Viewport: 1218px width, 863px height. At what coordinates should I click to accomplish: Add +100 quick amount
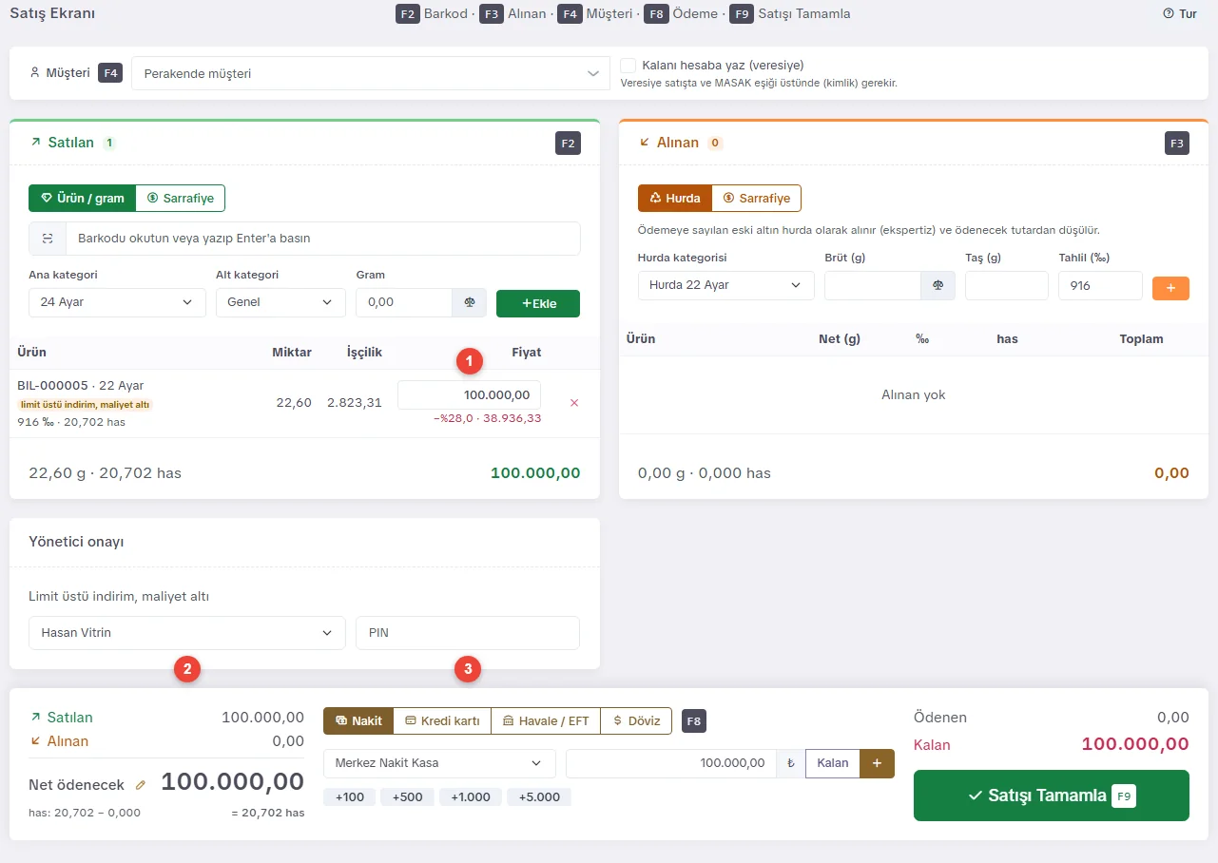point(350,796)
